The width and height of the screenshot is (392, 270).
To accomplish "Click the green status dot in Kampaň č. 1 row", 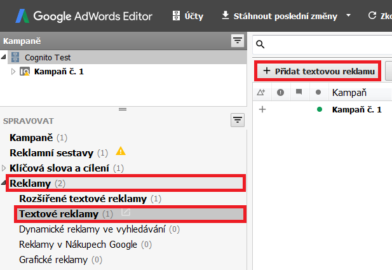I will pos(319,109).
